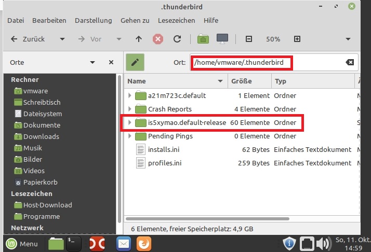
Task: Clear the location field
Action: (350, 62)
